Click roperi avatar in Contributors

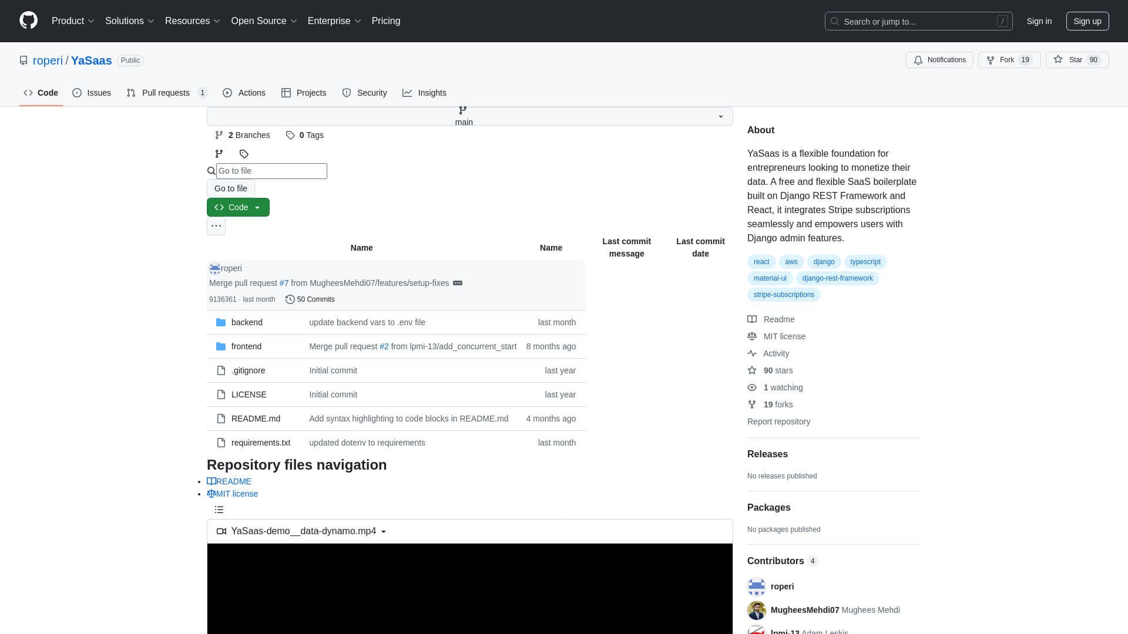pyautogui.click(x=757, y=586)
